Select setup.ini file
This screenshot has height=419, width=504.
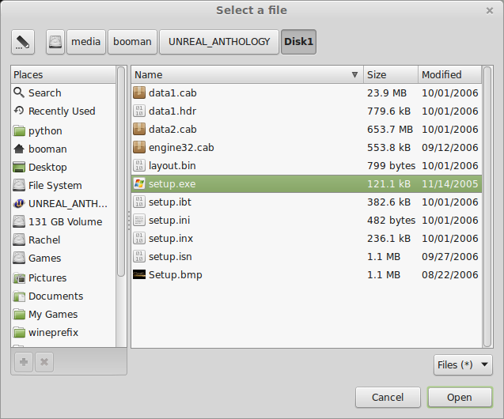tap(307, 221)
